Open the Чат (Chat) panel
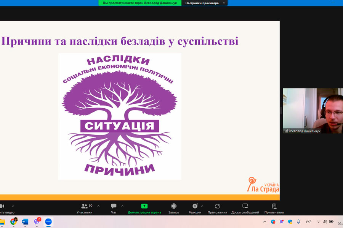343x228 pixels. click(x=114, y=209)
